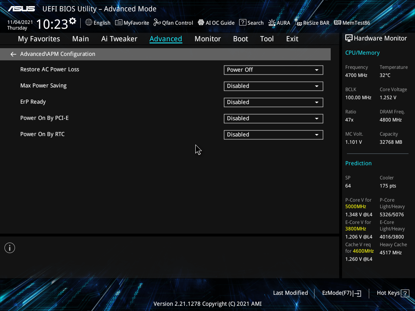Switch to EzMode(F7) text button
Image resolution: width=415 pixels, height=311 pixels.
(x=337, y=293)
